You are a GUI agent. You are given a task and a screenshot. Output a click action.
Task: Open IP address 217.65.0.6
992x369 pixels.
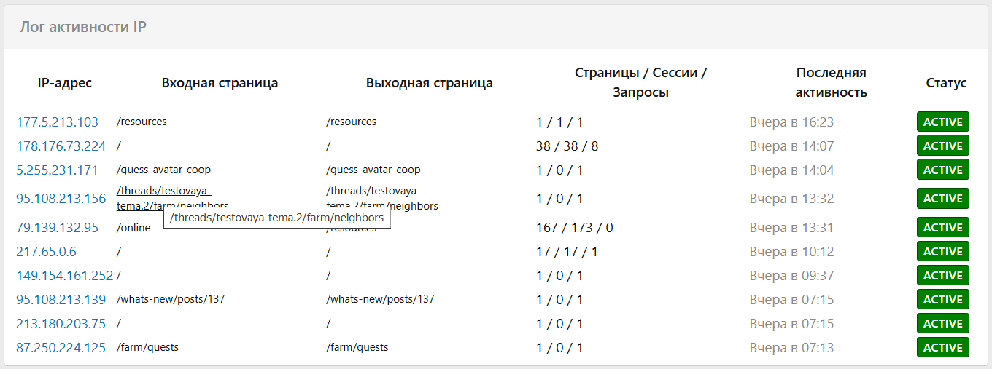(x=46, y=252)
